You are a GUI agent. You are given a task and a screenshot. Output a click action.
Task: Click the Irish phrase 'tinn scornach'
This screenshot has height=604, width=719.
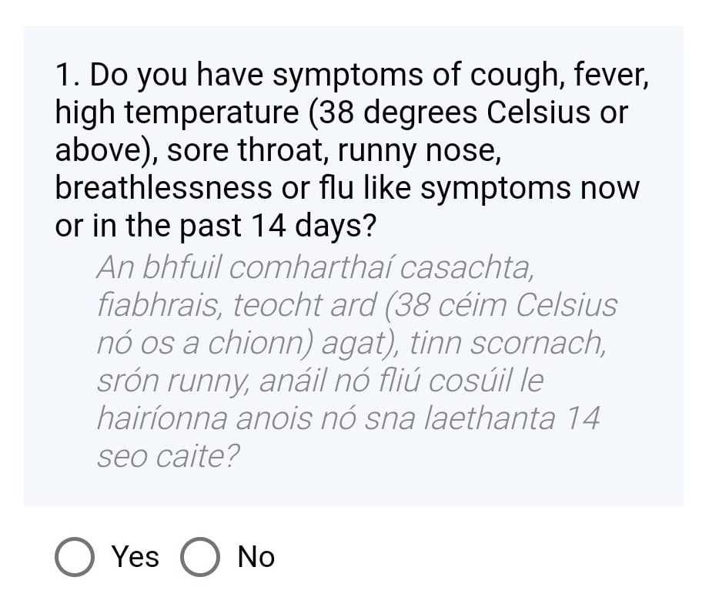(x=507, y=343)
